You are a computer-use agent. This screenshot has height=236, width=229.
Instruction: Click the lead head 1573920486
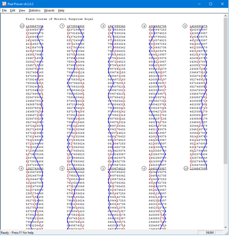(76, 26)
